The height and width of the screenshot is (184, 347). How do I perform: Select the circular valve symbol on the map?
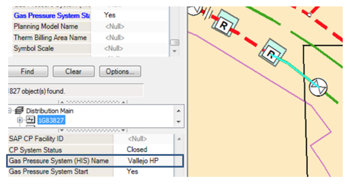[318, 87]
